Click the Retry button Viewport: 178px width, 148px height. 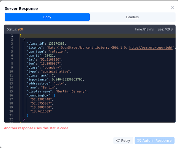click(123, 141)
